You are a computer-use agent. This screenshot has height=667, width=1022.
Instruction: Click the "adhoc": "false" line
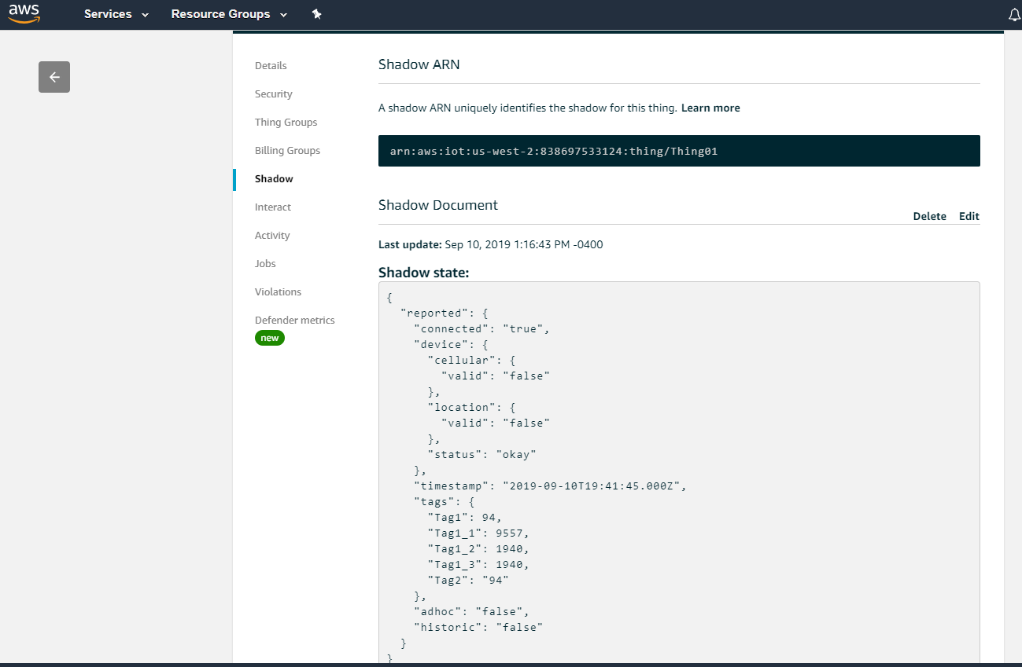point(471,612)
